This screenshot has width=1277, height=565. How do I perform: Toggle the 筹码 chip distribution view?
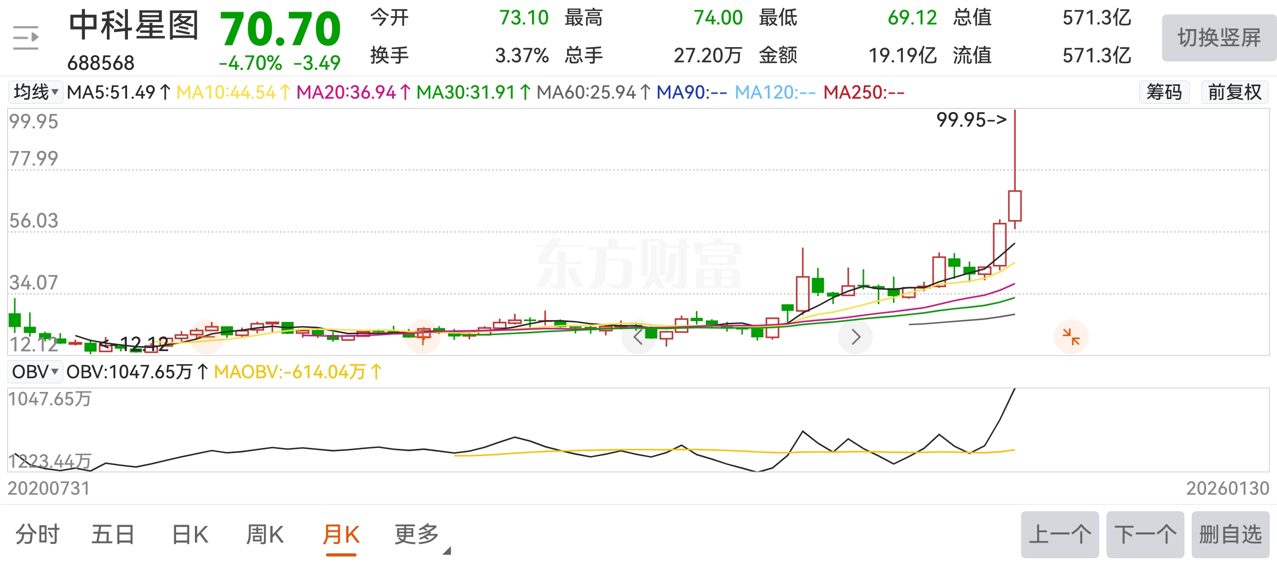click(1163, 92)
